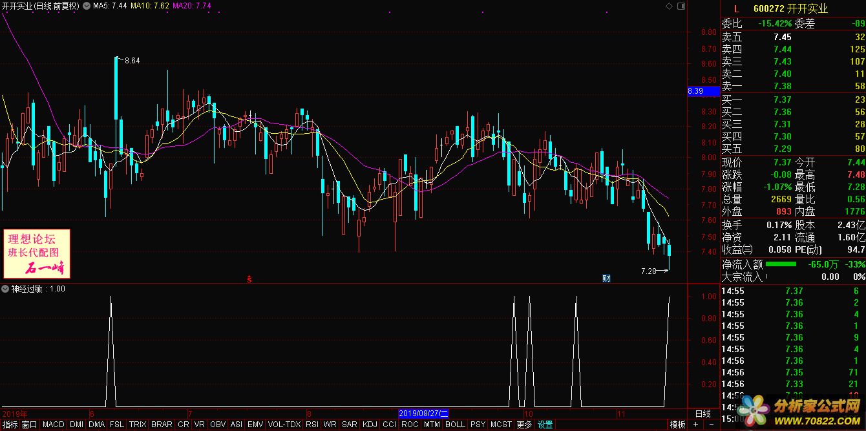Click the 模板 template button
This screenshot has height=431, width=866.
pyautogui.click(x=677, y=425)
